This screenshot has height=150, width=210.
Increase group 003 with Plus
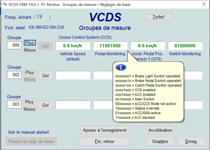(x=29, y=102)
